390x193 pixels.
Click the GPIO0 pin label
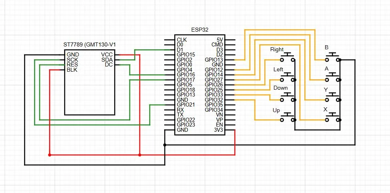[x=185, y=64]
